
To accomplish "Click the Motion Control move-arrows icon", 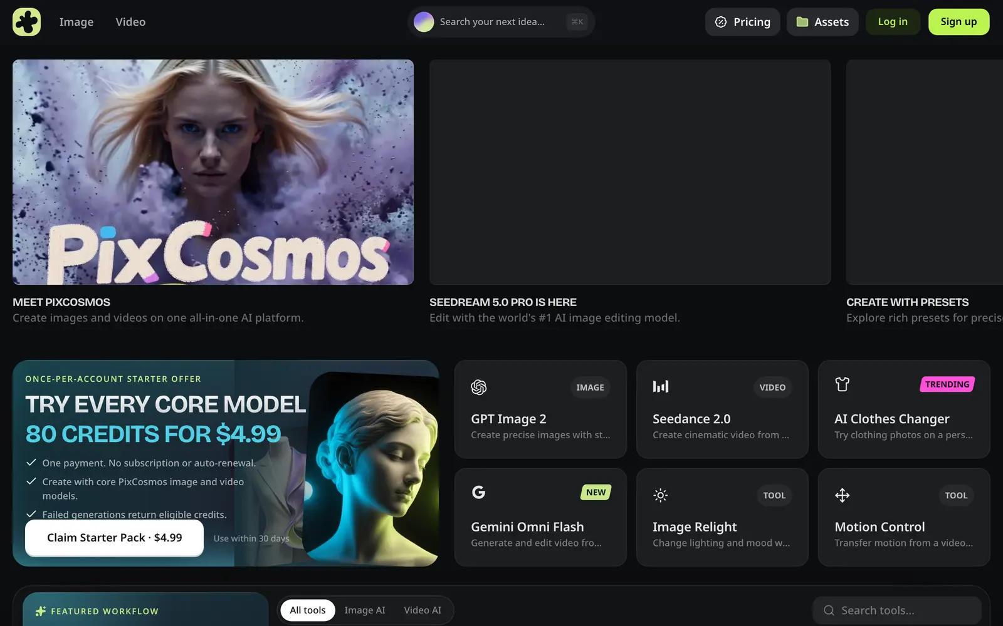I will click(x=842, y=496).
